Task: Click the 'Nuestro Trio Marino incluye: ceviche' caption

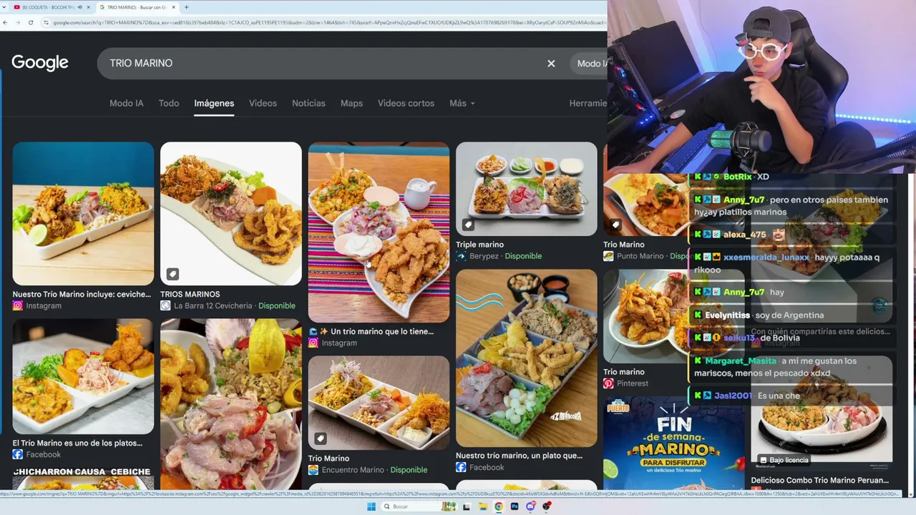Action: (x=82, y=294)
